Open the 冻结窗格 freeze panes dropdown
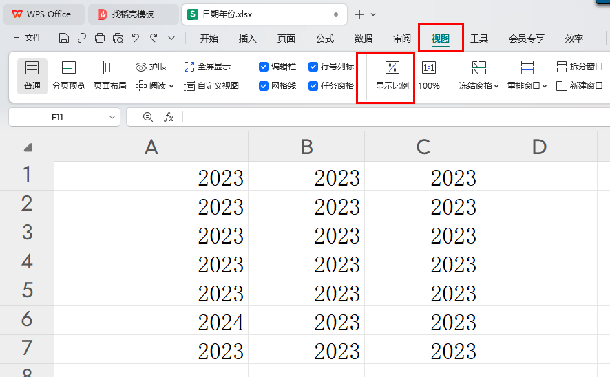 478,76
